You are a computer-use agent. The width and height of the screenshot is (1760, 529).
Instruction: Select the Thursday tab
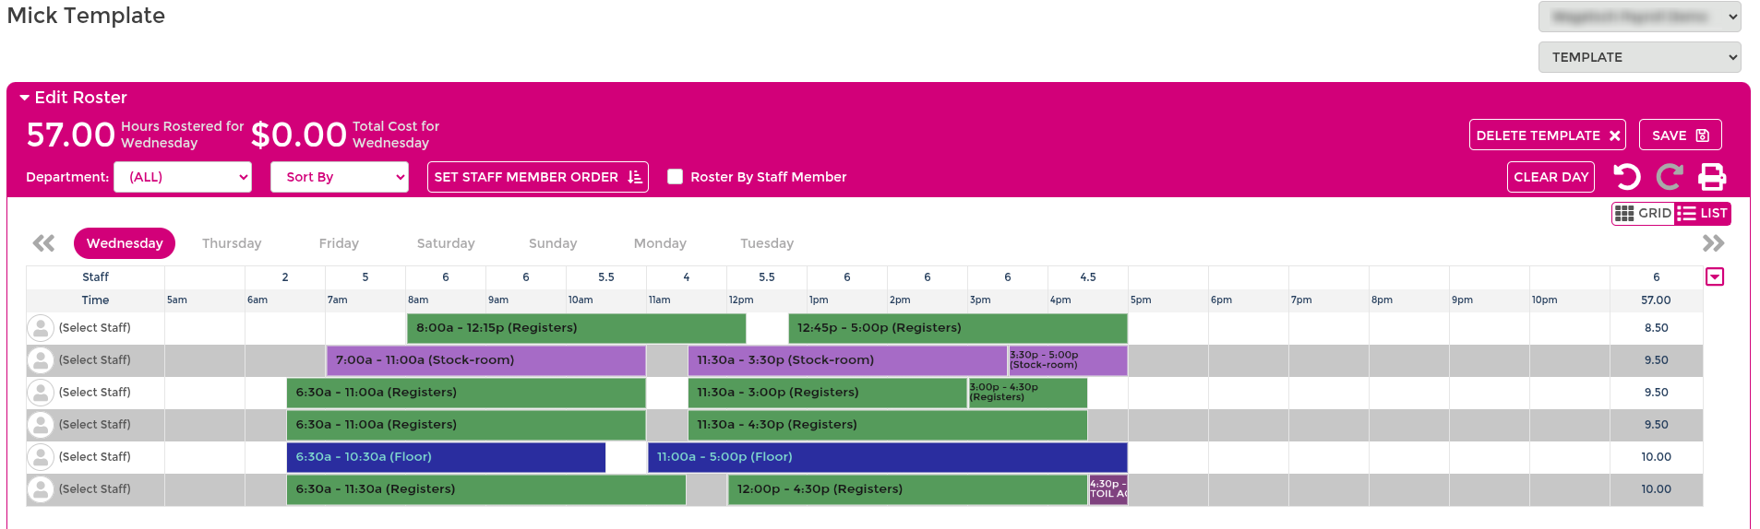tap(232, 243)
